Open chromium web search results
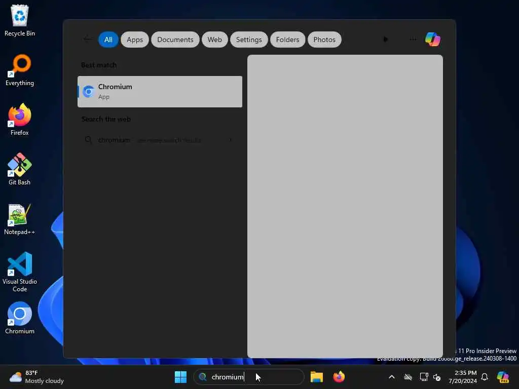The height and width of the screenshot is (389, 519). [160, 140]
